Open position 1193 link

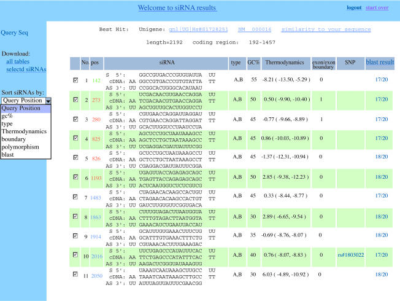pos(96,178)
